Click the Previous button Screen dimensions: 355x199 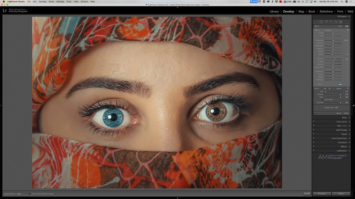tap(322, 194)
